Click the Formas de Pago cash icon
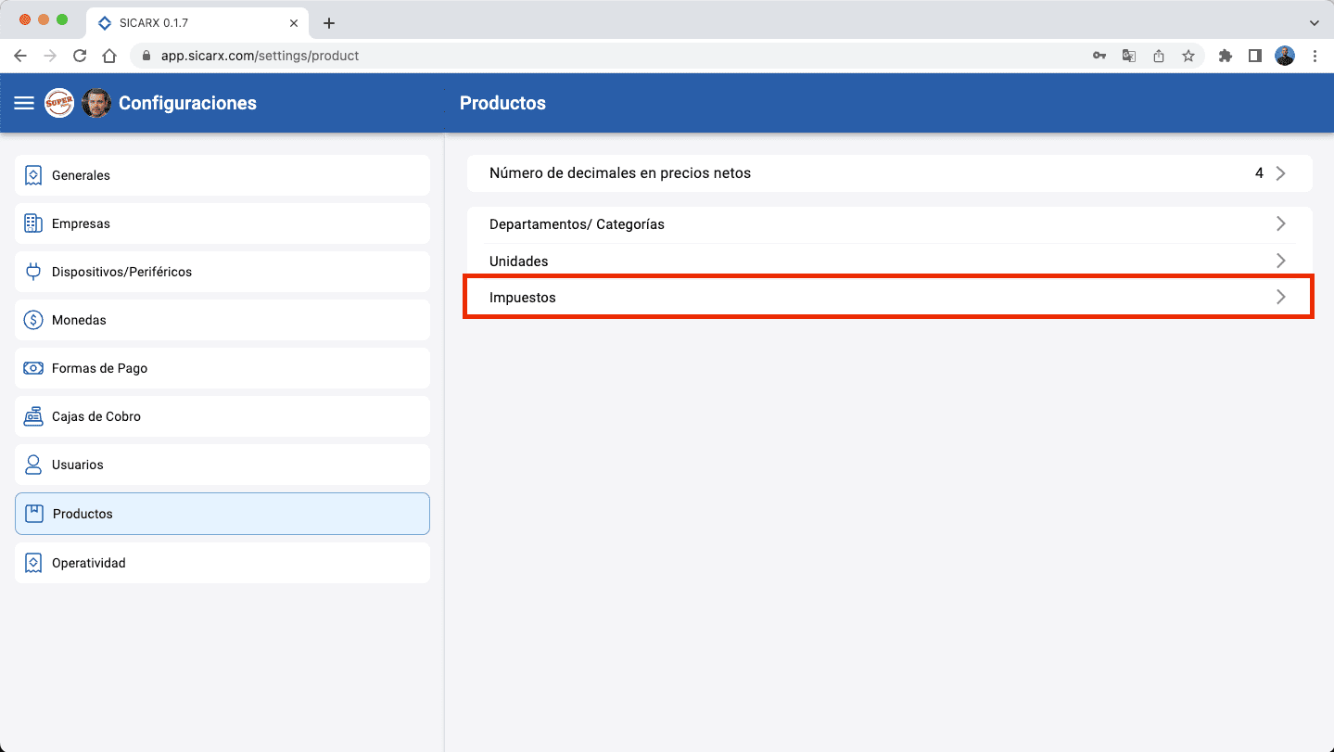 pos(33,368)
